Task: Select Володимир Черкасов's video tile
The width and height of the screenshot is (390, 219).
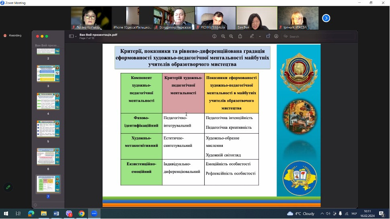Action: [174, 18]
